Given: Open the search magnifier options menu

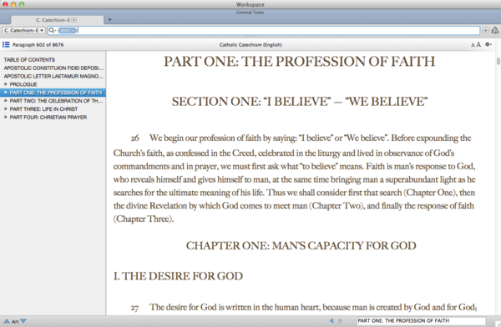Looking at the screenshot, I should (53, 30).
